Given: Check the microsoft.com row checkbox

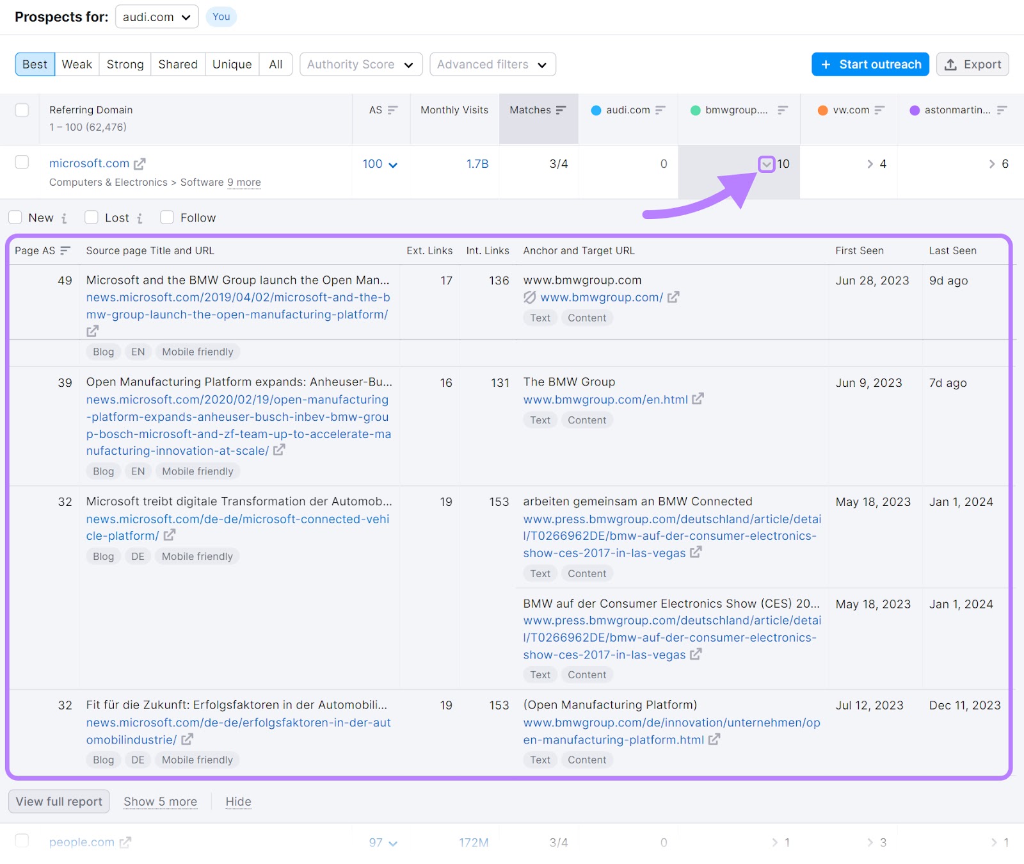Looking at the screenshot, I should pyautogui.click(x=22, y=162).
